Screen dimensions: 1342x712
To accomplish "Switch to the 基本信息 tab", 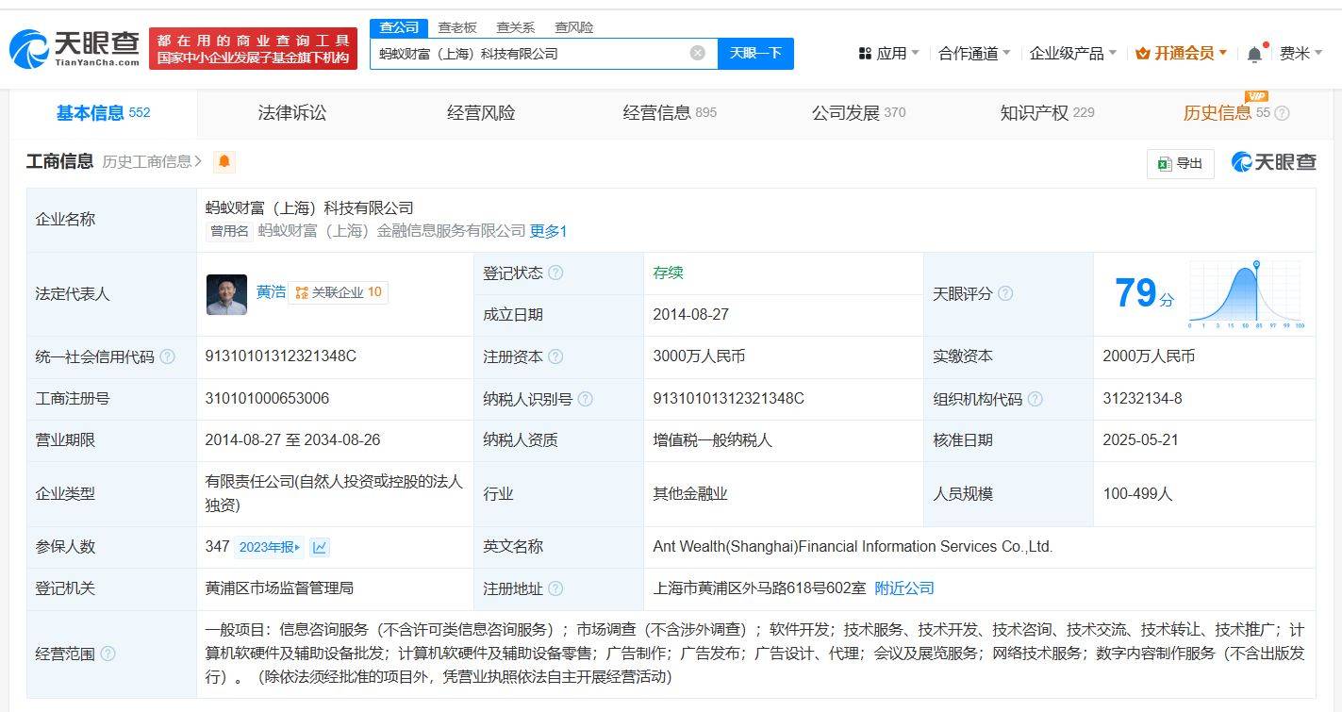I will (x=103, y=113).
